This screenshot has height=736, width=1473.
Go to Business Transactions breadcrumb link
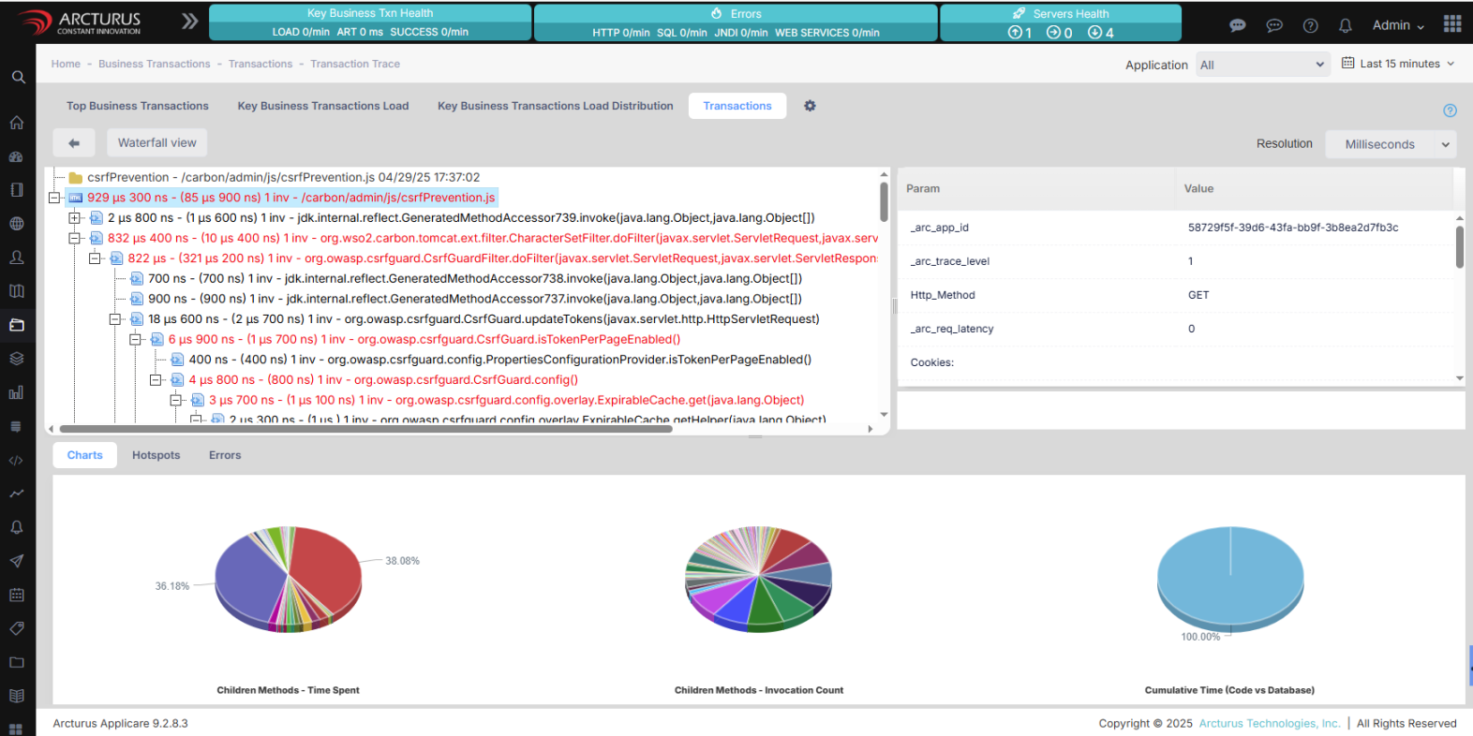(155, 64)
